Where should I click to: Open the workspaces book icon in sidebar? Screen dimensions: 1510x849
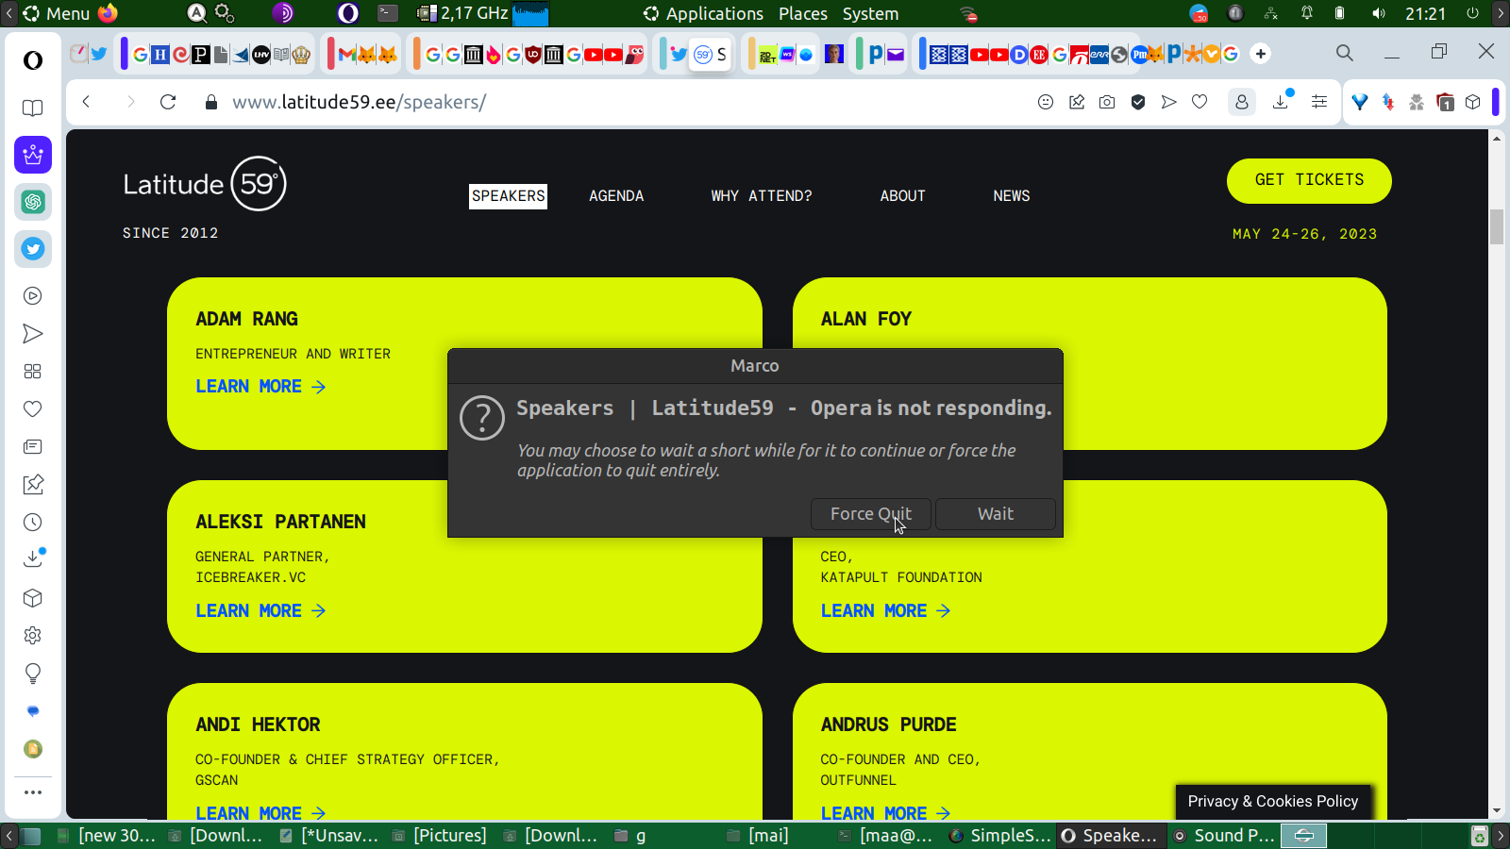(33, 108)
